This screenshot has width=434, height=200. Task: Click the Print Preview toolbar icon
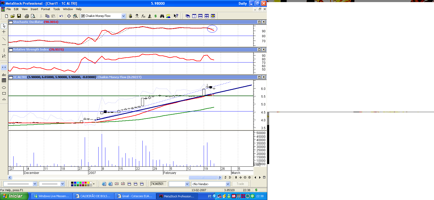tap(33, 16)
